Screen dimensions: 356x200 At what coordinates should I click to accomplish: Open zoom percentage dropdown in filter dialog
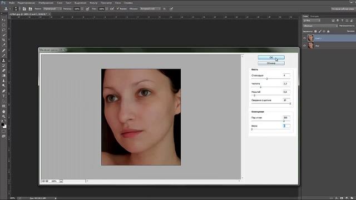click(x=61, y=181)
